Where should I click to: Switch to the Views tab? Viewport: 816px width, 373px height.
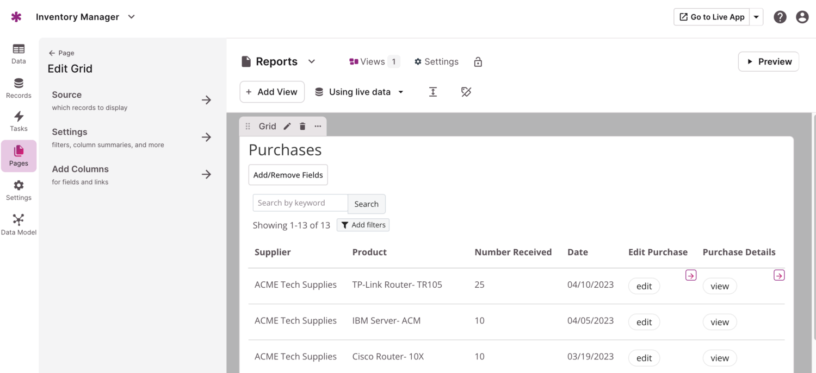[x=373, y=62]
